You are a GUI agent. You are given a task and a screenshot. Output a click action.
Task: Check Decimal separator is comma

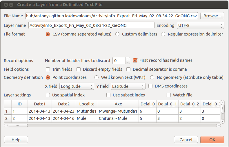pyautogui.click(x=128, y=69)
